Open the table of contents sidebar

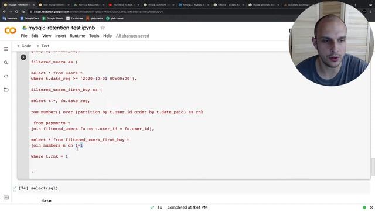click(6, 49)
